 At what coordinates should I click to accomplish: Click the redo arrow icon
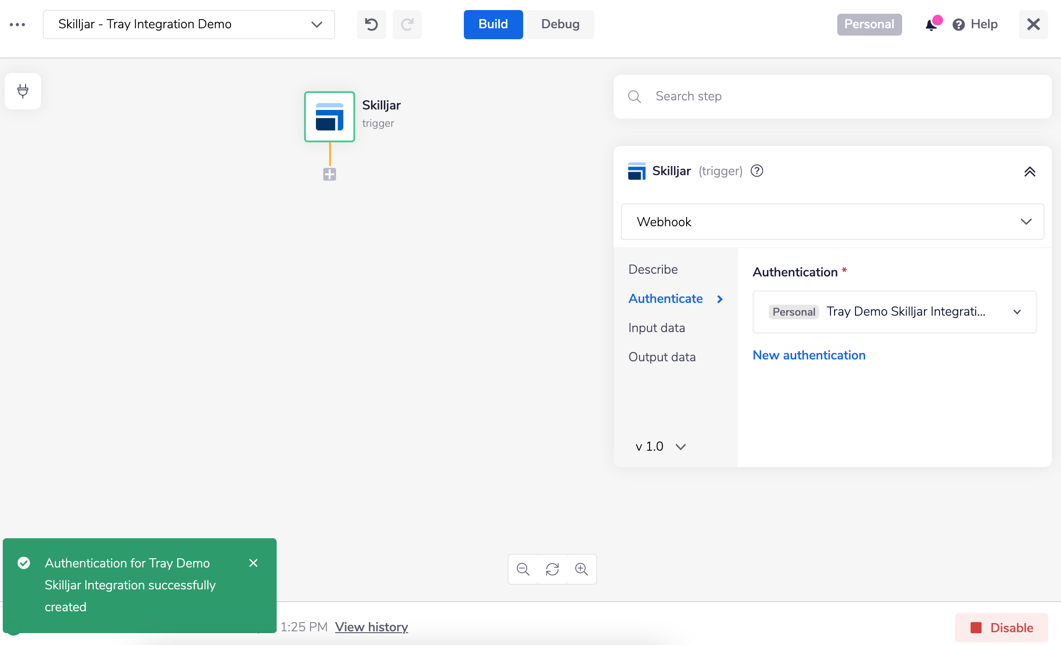(407, 24)
